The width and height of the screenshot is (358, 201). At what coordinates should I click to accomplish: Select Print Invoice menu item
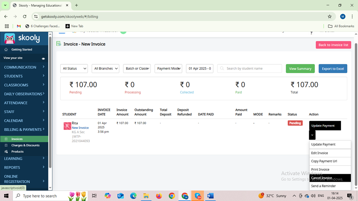(330, 169)
